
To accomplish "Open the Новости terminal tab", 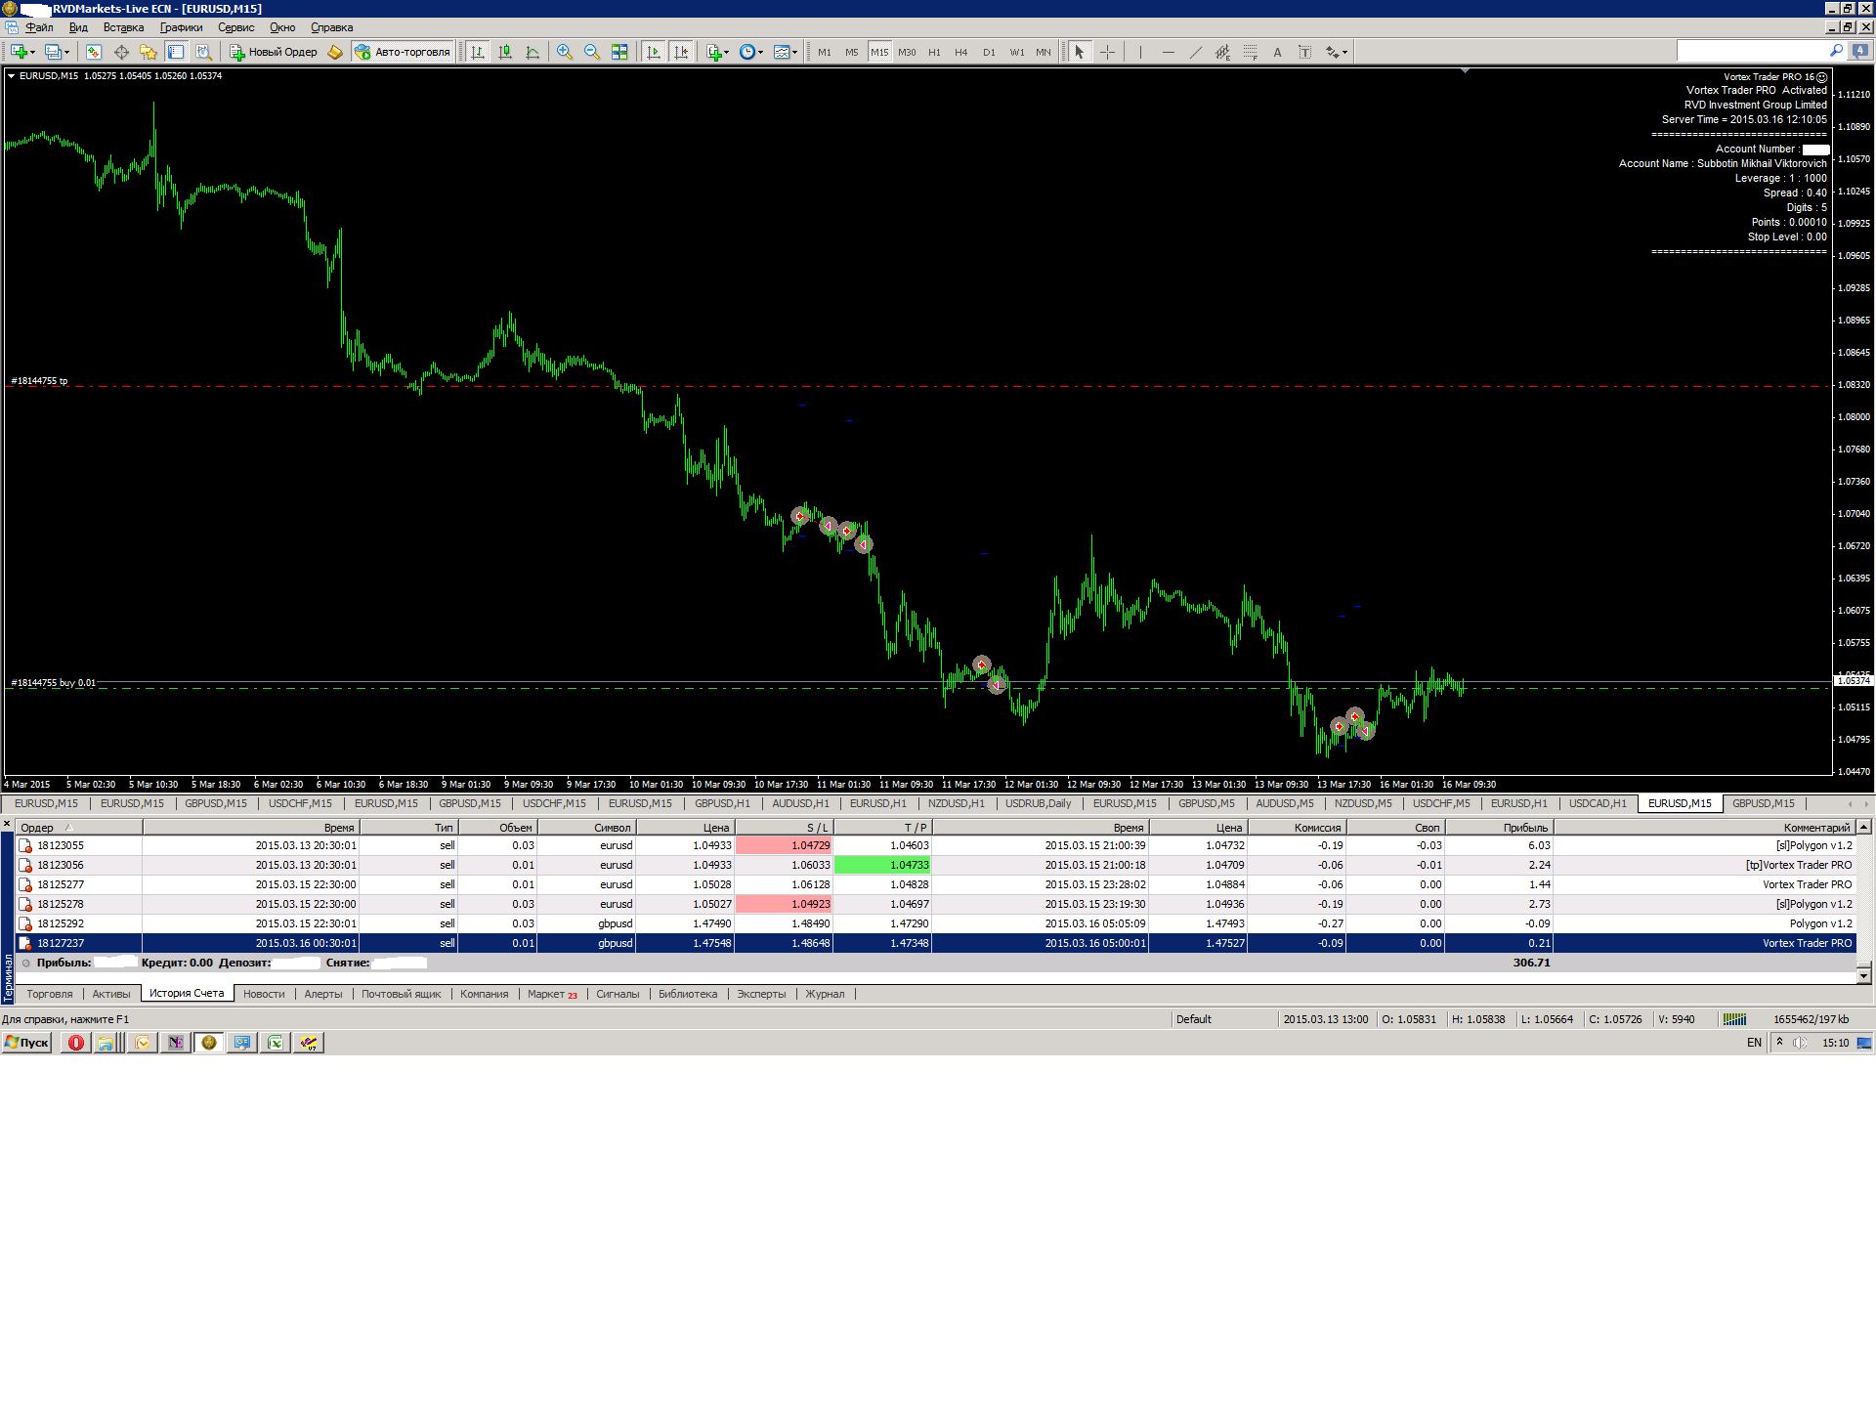I will (x=264, y=994).
